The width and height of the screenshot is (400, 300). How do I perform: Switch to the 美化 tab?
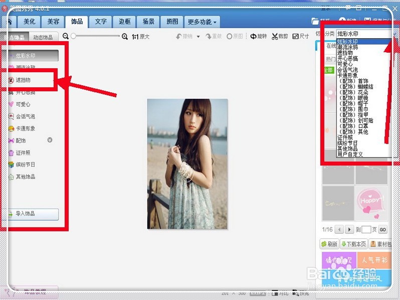pyautogui.click(x=30, y=22)
